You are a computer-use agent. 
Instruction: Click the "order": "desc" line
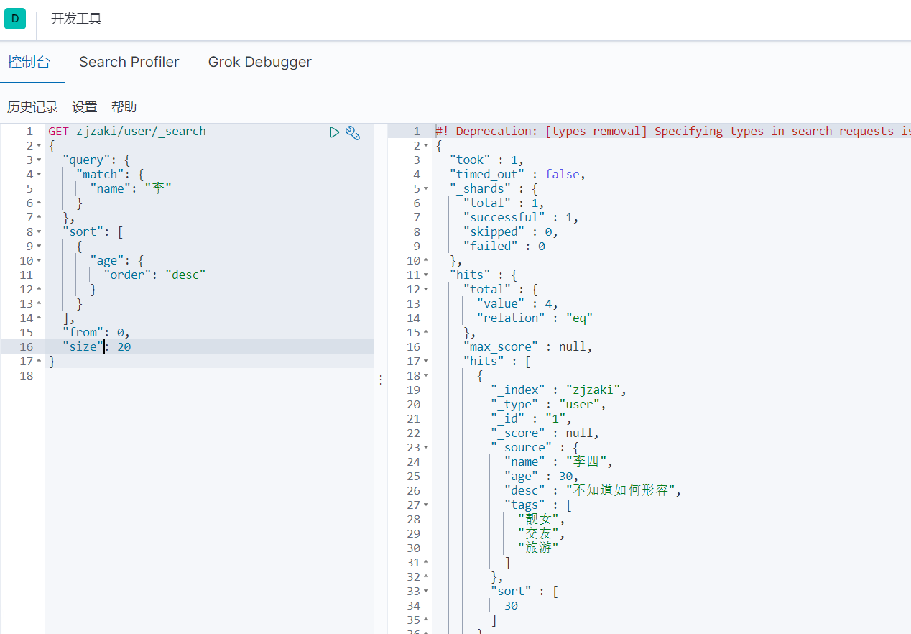pos(154,275)
